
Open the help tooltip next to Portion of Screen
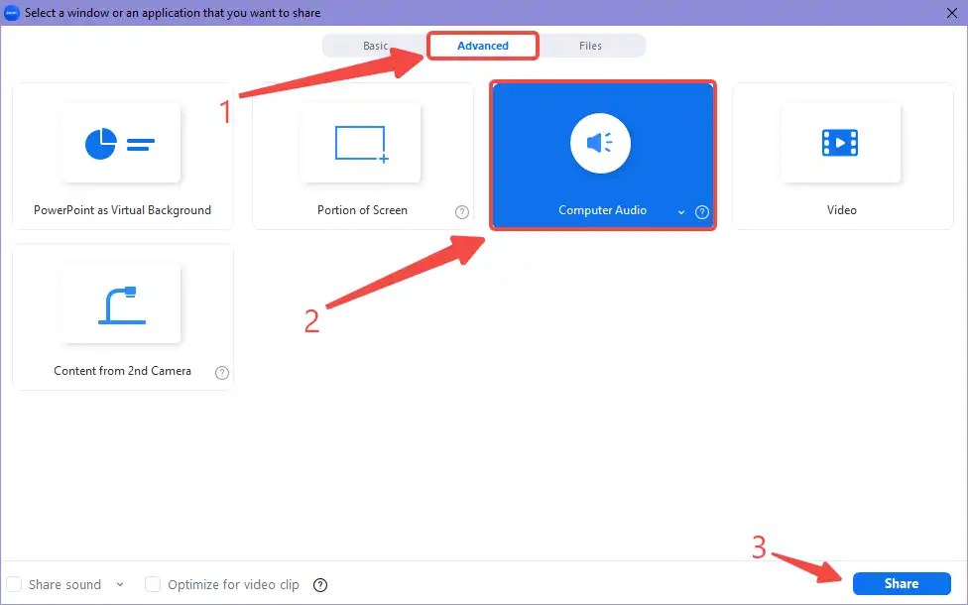click(x=461, y=210)
